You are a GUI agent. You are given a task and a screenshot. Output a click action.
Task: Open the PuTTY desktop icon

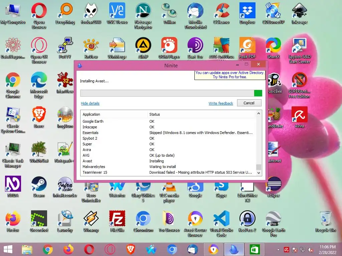(x=65, y=48)
